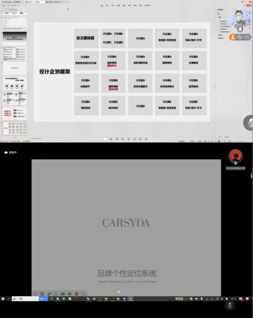
Task: Open the 插入 ribbon tab
Action: (x=107, y=5)
